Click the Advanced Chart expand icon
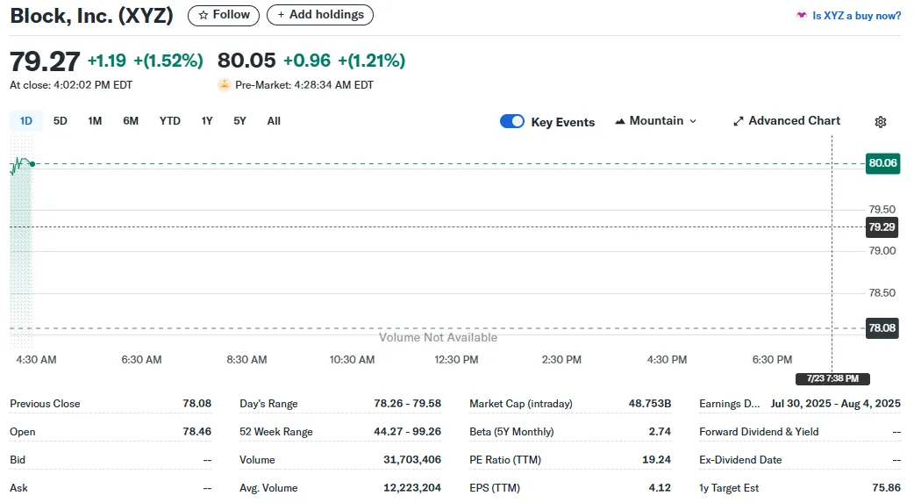Screen dimensions: 914x503 click(739, 121)
